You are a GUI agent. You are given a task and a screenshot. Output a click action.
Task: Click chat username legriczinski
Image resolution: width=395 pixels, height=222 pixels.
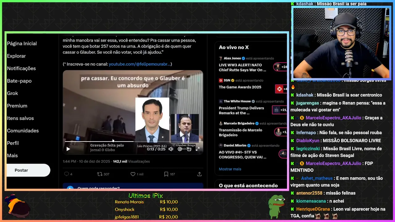coord(308,149)
